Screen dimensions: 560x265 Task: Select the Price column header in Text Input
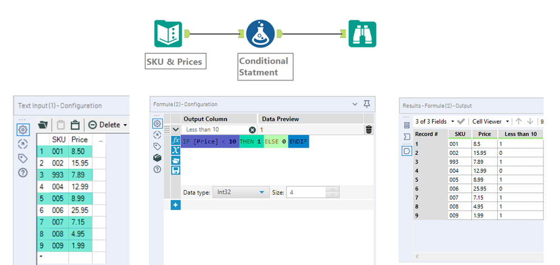[x=80, y=139]
